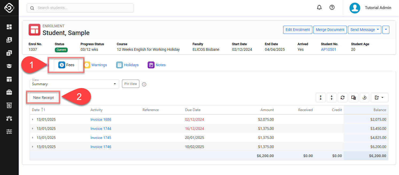This screenshot has height=175, width=399.
Task: Click the notifications bell icon
Action: tap(319, 7)
